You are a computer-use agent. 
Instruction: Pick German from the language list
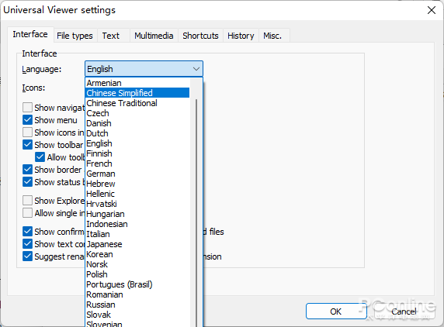coord(137,174)
